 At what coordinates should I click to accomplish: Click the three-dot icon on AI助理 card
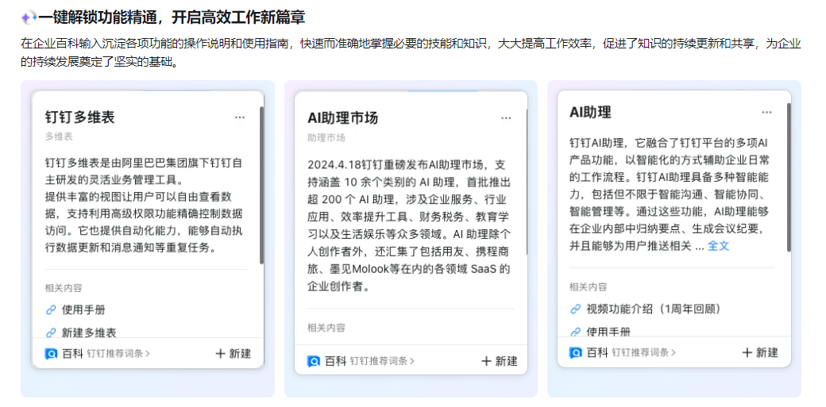[x=766, y=113]
